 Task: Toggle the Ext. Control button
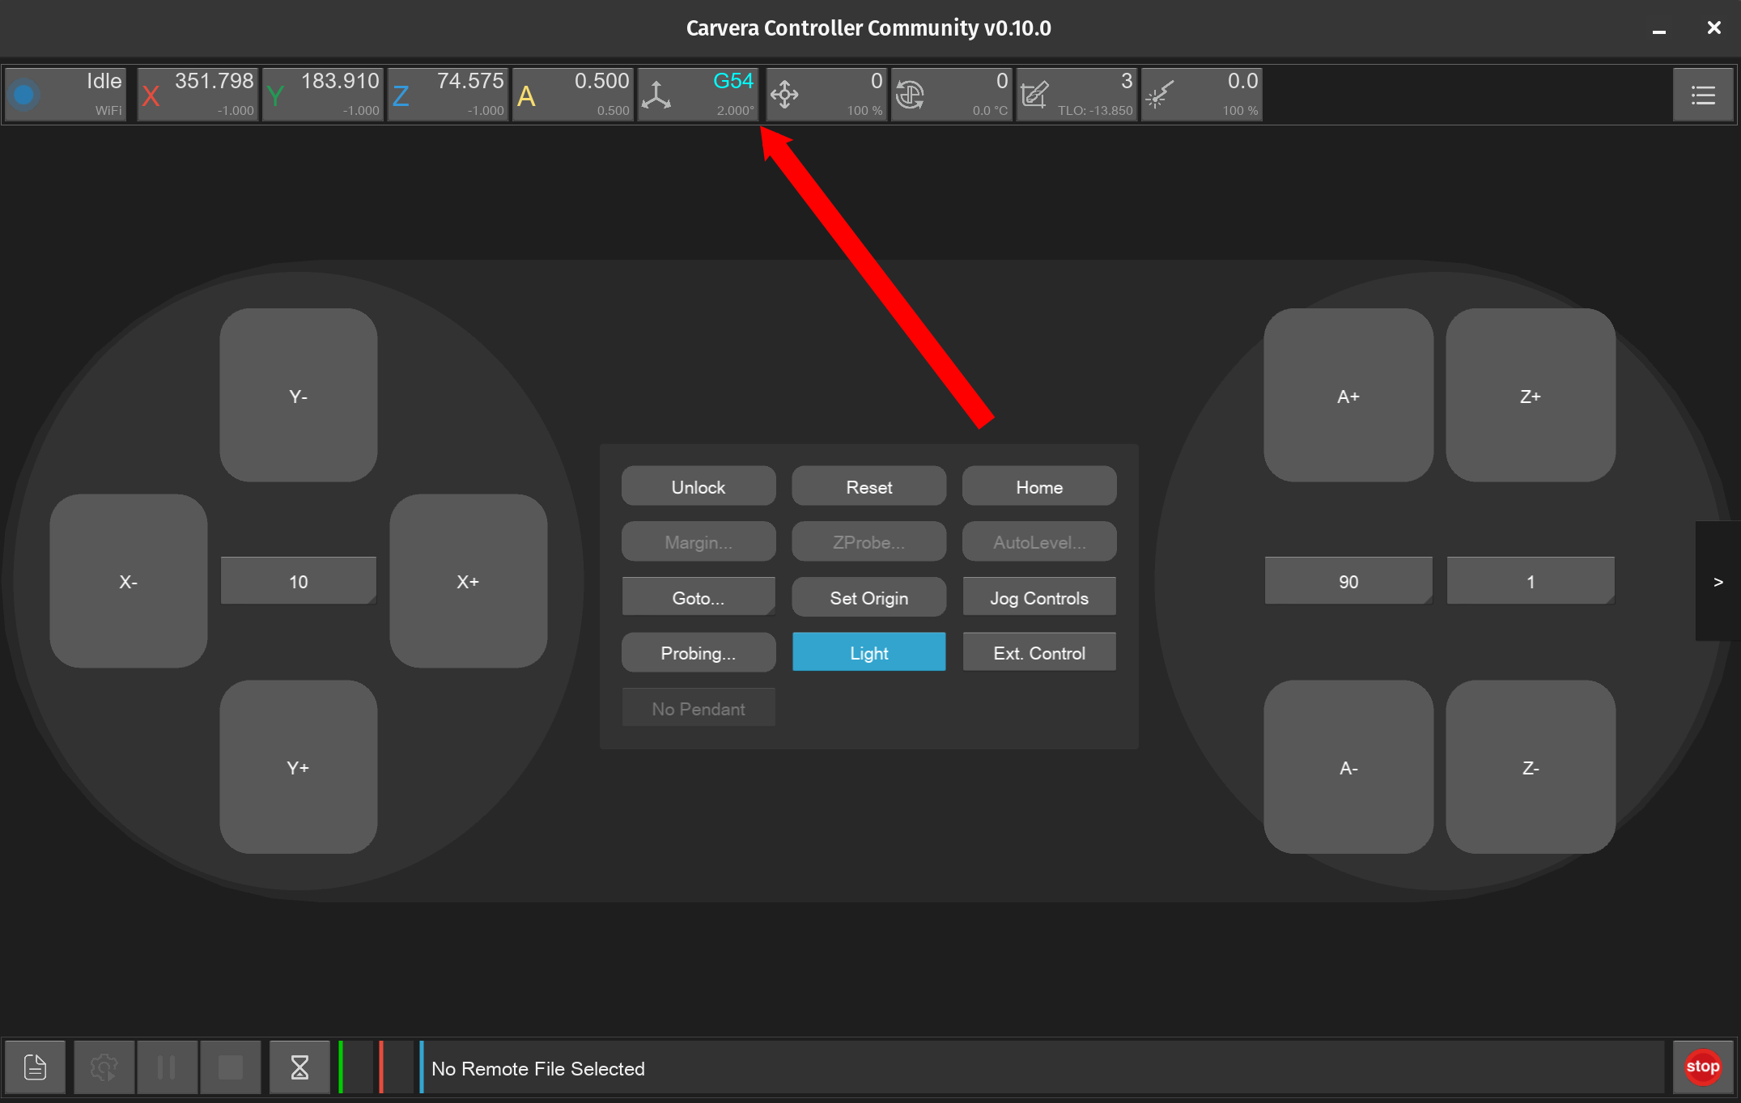click(x=1039, y=652)
